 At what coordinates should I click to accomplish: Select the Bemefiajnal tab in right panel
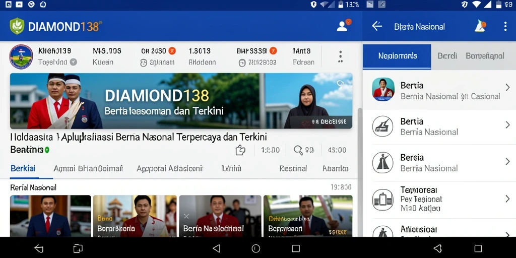pos(485,56)
